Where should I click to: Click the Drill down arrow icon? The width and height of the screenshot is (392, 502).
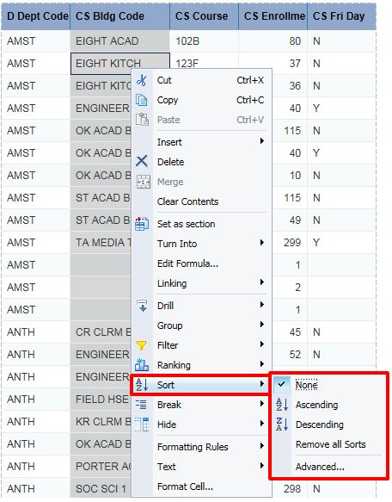142,306
